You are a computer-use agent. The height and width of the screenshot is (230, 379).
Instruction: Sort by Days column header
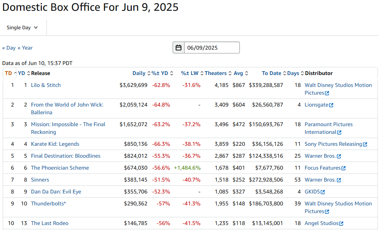tap(295, 73)
